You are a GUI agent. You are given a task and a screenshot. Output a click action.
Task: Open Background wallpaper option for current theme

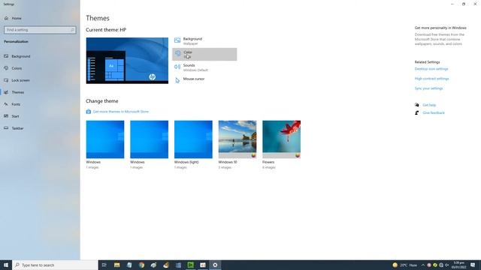(x=204, y=41)
